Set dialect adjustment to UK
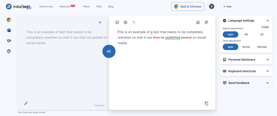 click(x=246, y=34)
